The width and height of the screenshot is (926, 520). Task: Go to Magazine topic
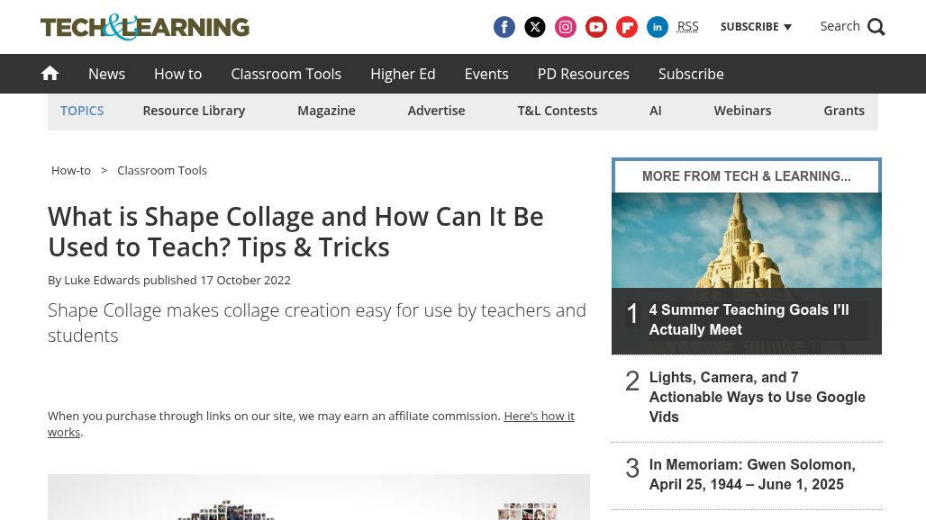click(x=327, y=111)
